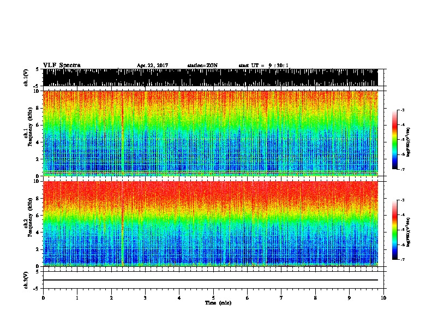Viewport: 432px width, 334px height.
Task: Click the "VLF Spectra" title text
Action: point(62,65)
